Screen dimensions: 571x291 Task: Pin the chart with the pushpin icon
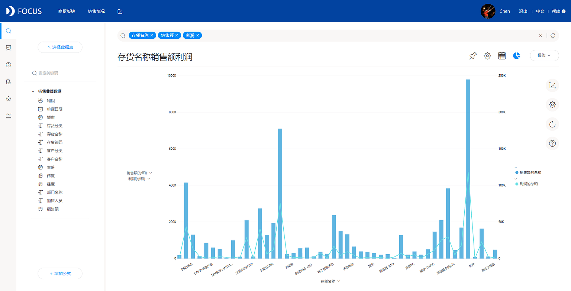click(472, 56)
